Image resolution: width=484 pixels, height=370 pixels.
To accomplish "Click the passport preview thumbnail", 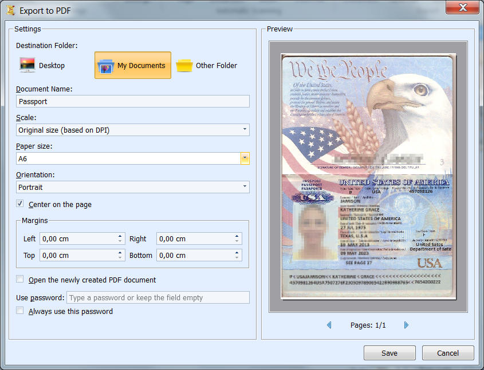I will pyautogui.click(x=368, y=177).
